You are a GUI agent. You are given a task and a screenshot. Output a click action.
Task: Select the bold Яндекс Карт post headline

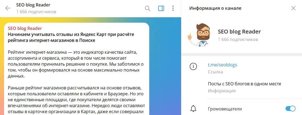[71, 38]
